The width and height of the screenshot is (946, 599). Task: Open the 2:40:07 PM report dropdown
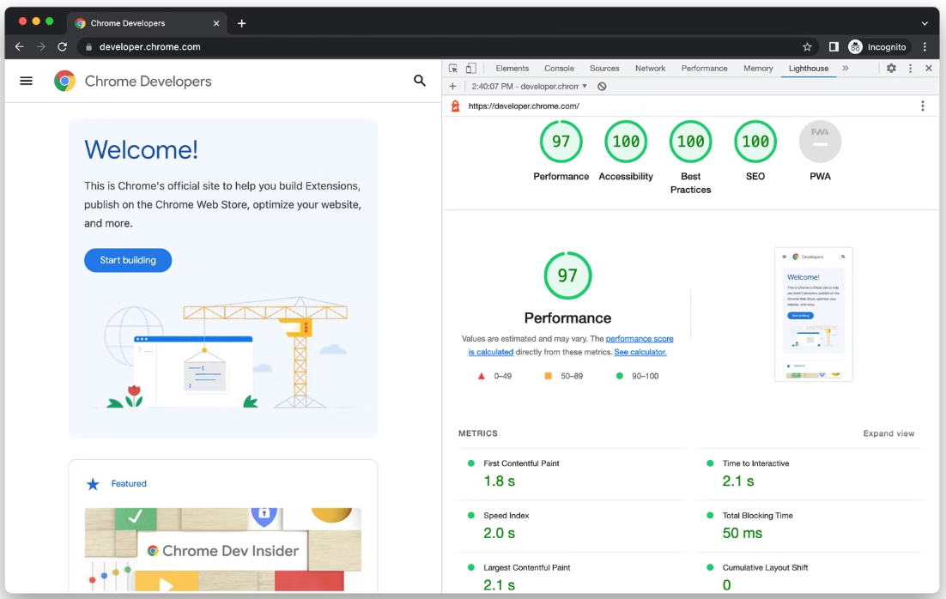point(585,86)
